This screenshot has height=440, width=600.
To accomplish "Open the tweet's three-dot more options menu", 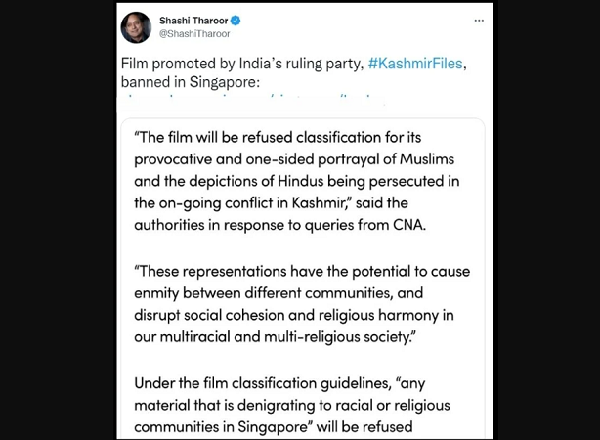I will 479,21.
